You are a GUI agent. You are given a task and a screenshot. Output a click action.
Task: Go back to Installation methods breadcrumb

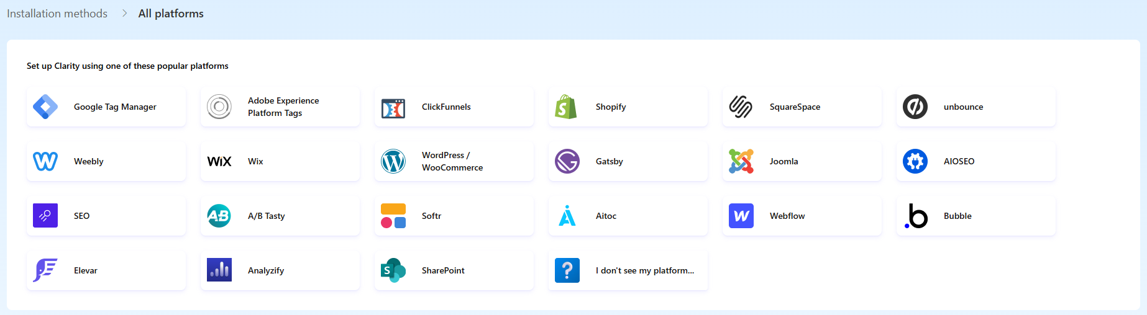57,14
